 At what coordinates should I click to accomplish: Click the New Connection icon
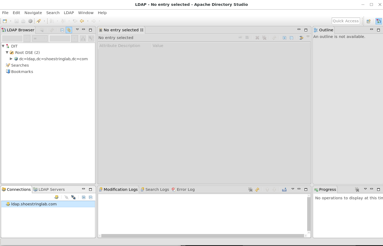point(56,197)
